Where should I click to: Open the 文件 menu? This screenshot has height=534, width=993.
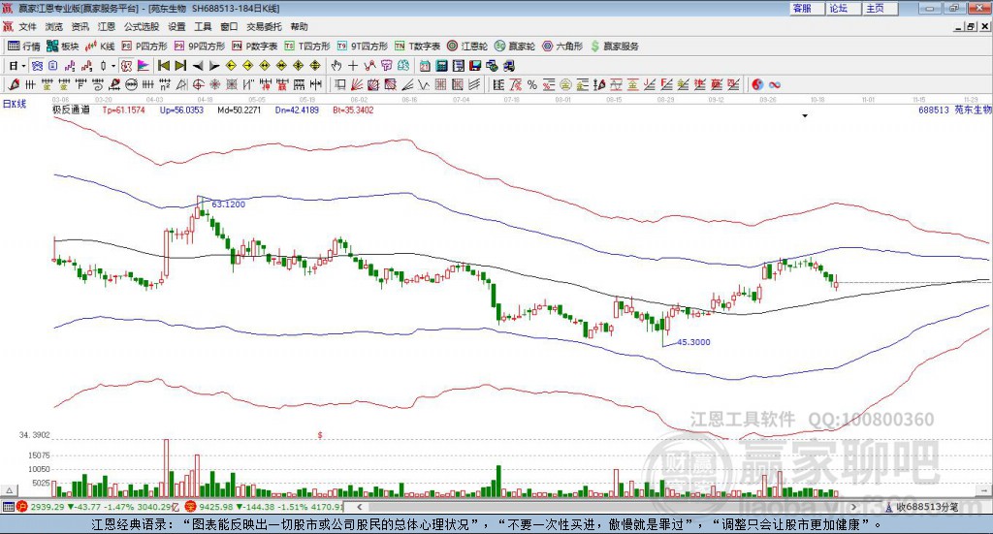pyautogui.click(x=28, y=26)
